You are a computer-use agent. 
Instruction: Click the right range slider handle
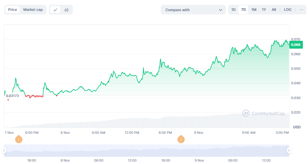click(x=289, y=150)
